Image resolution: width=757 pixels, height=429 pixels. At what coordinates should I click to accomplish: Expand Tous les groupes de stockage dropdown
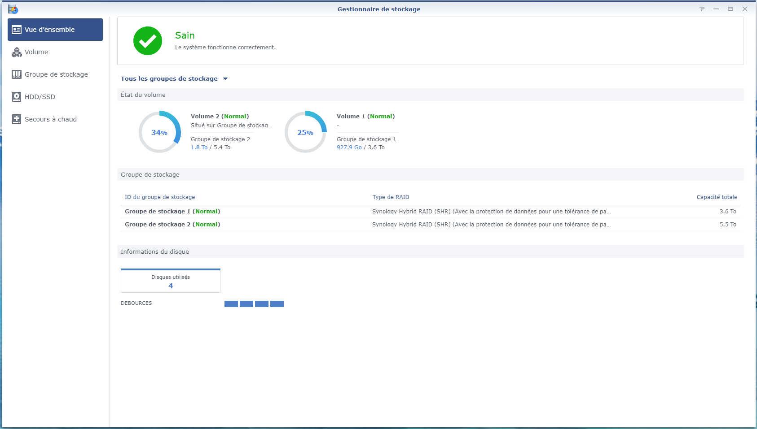pos(169,79)
